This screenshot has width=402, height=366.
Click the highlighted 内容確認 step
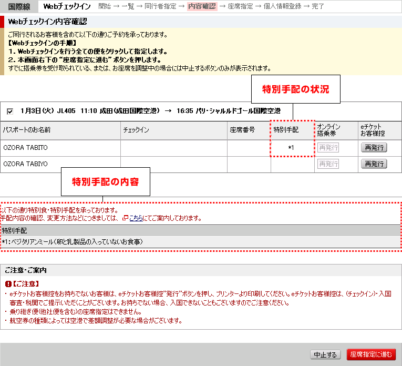201,6
